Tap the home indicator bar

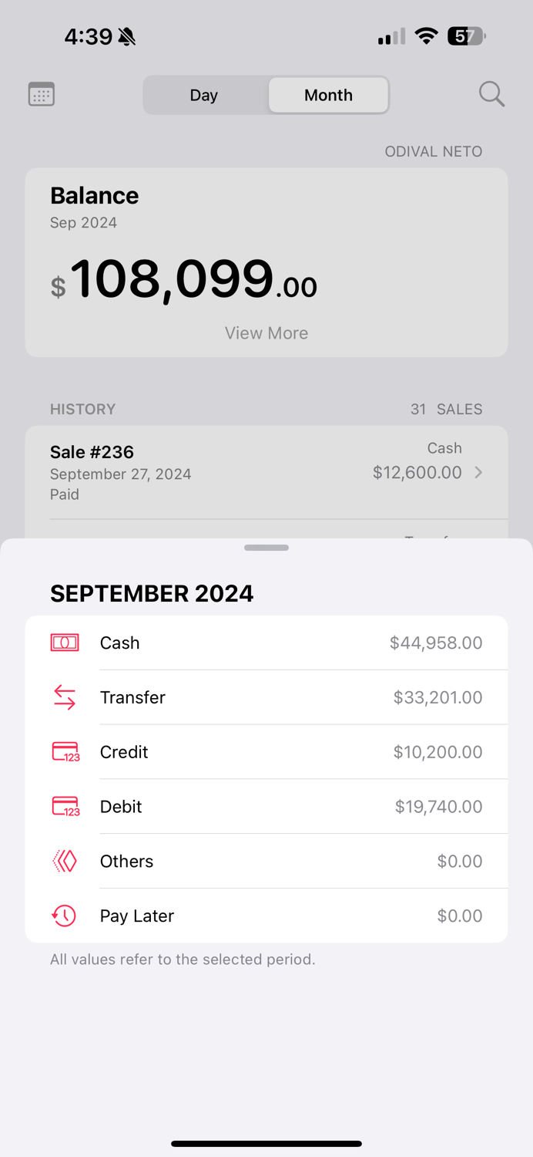266,1144
